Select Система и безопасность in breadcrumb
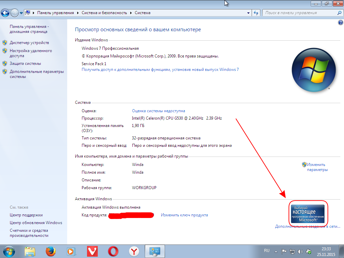 [x=104, y=13]
